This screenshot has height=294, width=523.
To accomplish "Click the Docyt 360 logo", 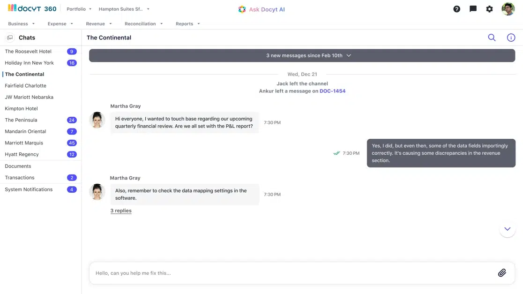I will pyautogui.click(x=32, y=9).
